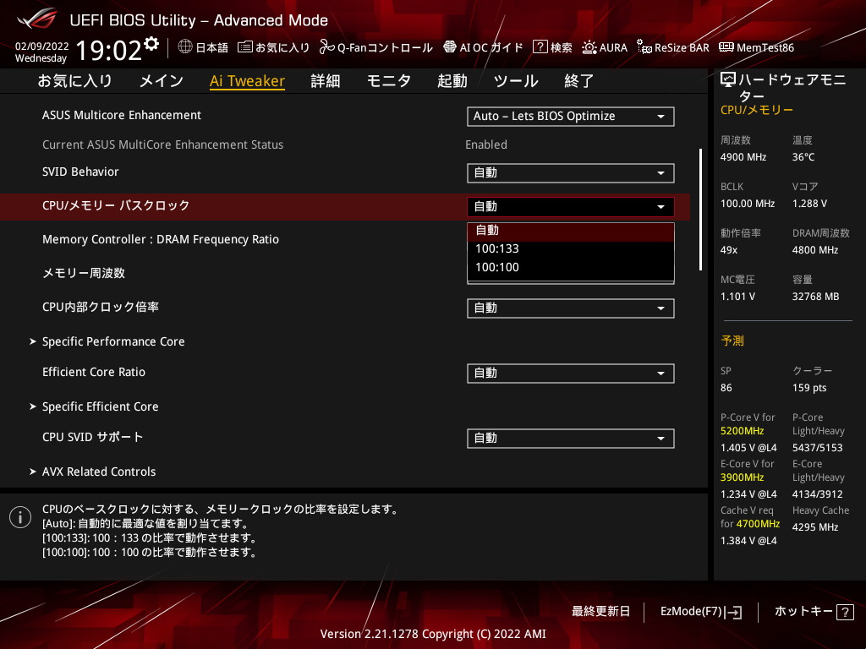Click Q-Fanコントロール label

point(385,48)
